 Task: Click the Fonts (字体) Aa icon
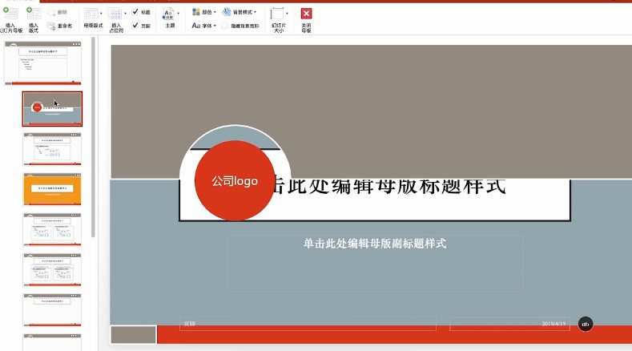(x=196, y=26)
